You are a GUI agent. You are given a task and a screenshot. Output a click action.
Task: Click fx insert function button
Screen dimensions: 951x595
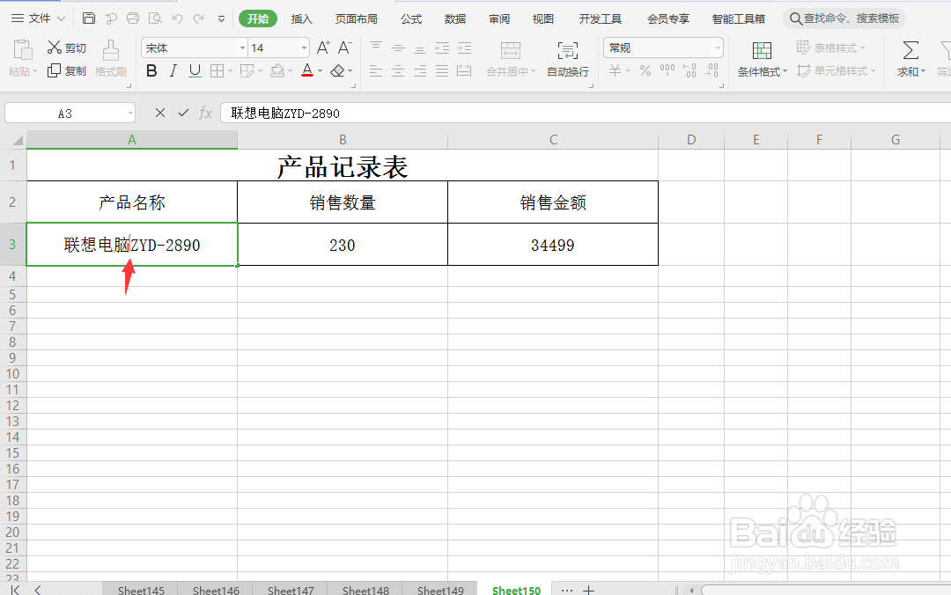pos(205,113)
